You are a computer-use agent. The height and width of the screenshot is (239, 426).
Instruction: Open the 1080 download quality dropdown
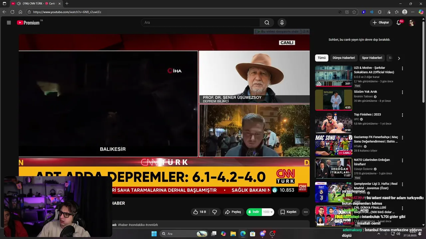pos(268,212)
